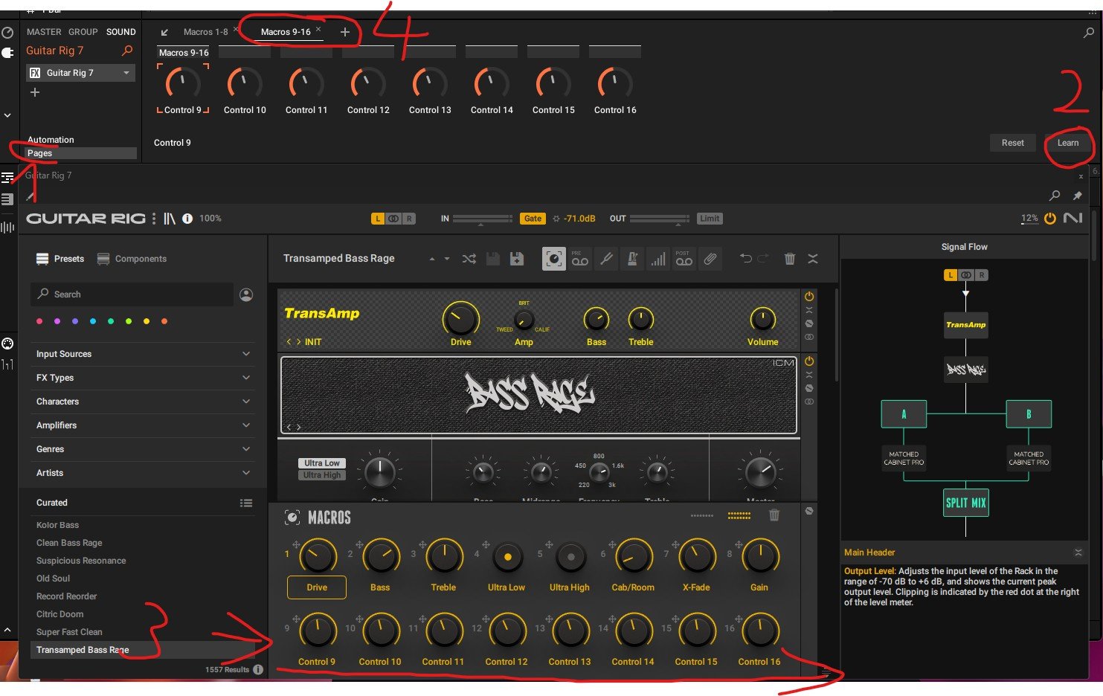Expand the Input Sources category
Screen dimensions: 1103x696
144,354
